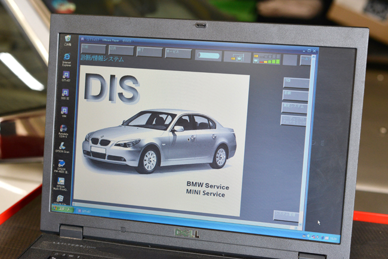
Task: Click the coding/programming button below 測定システム
Action: (x=293, y=121)
